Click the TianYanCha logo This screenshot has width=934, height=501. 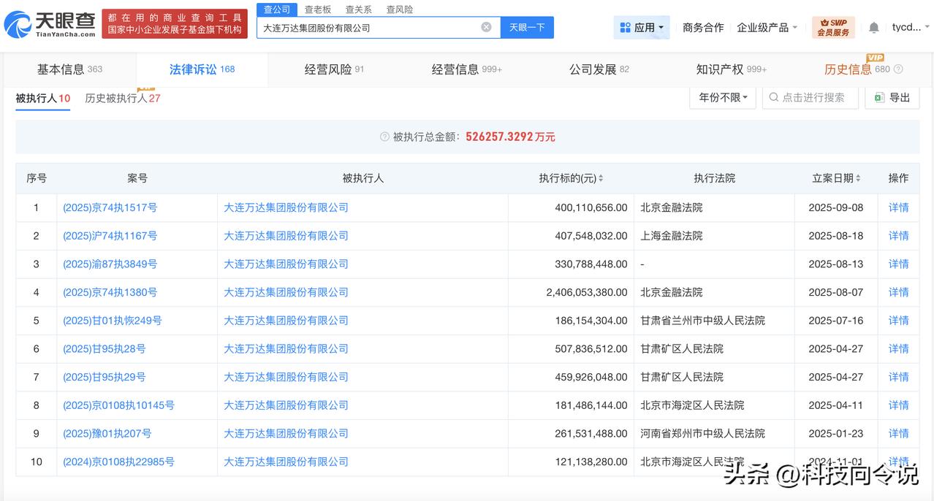point(50,24)
